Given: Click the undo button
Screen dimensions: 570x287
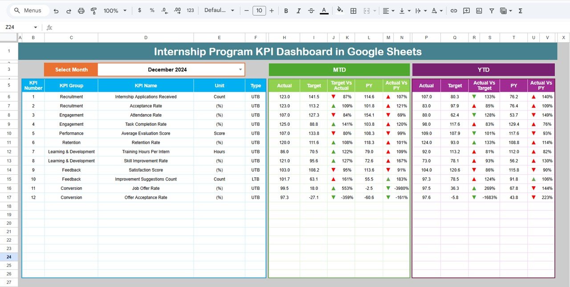Looking at the screenshot, I should click(x=56, y=10).
